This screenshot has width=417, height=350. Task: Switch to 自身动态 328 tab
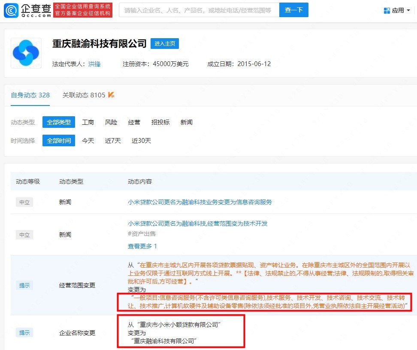(x=30, y=95)
